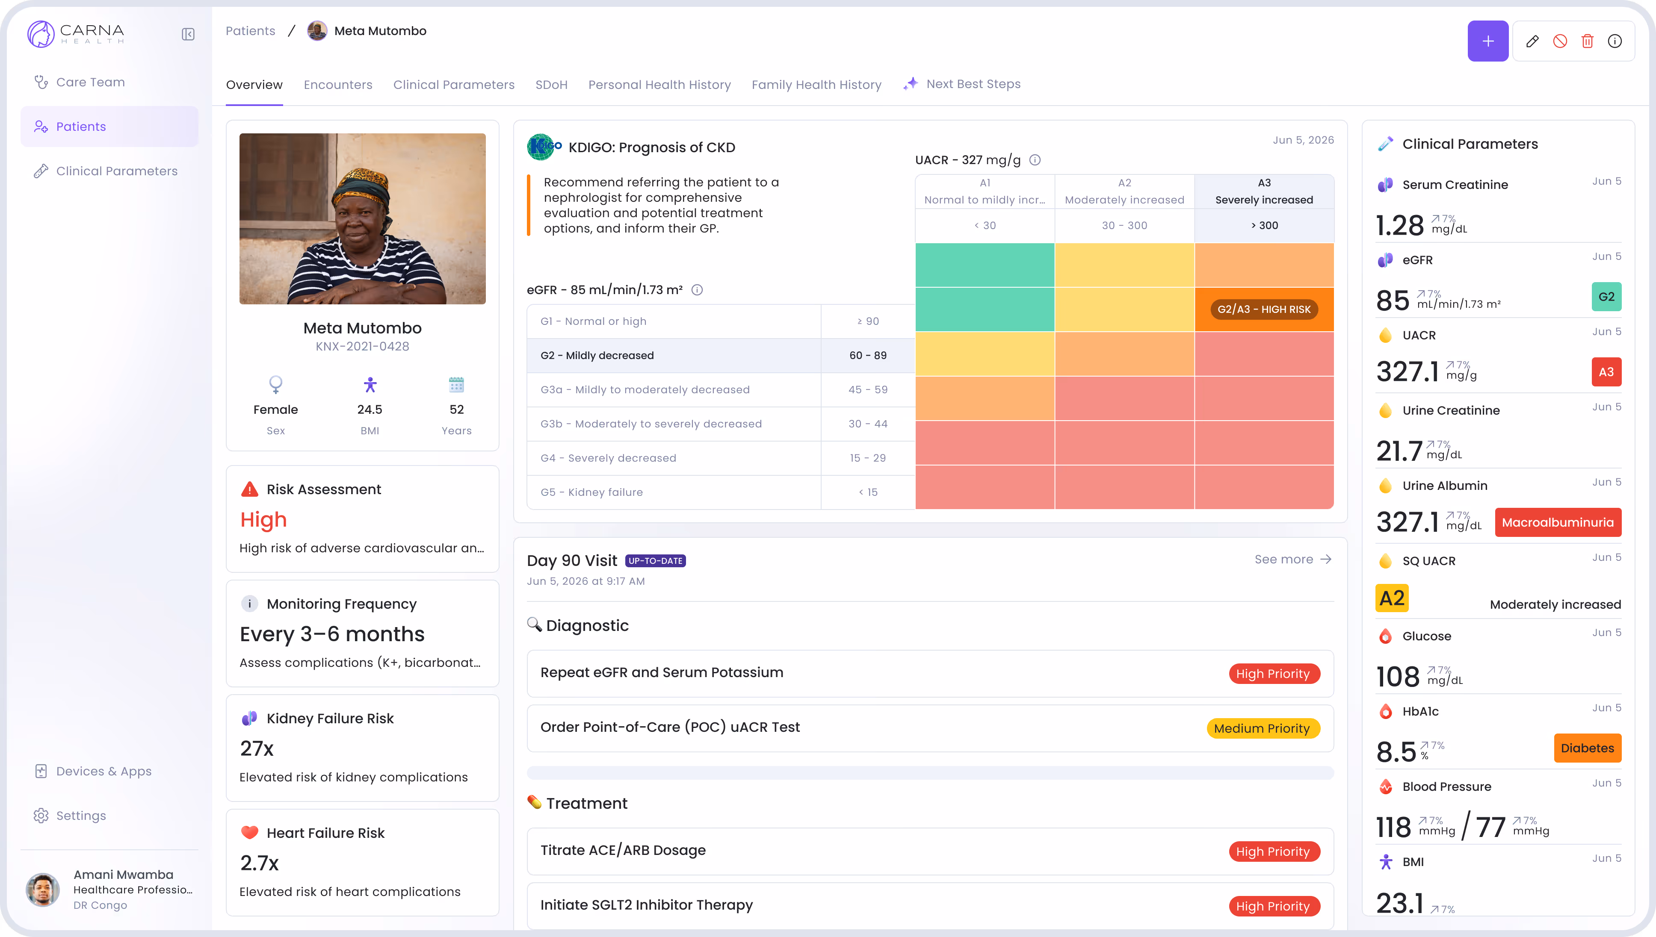Click the Blood Pressure icon
Viewport: 1656px width, 937px height.
[1385, 787]
